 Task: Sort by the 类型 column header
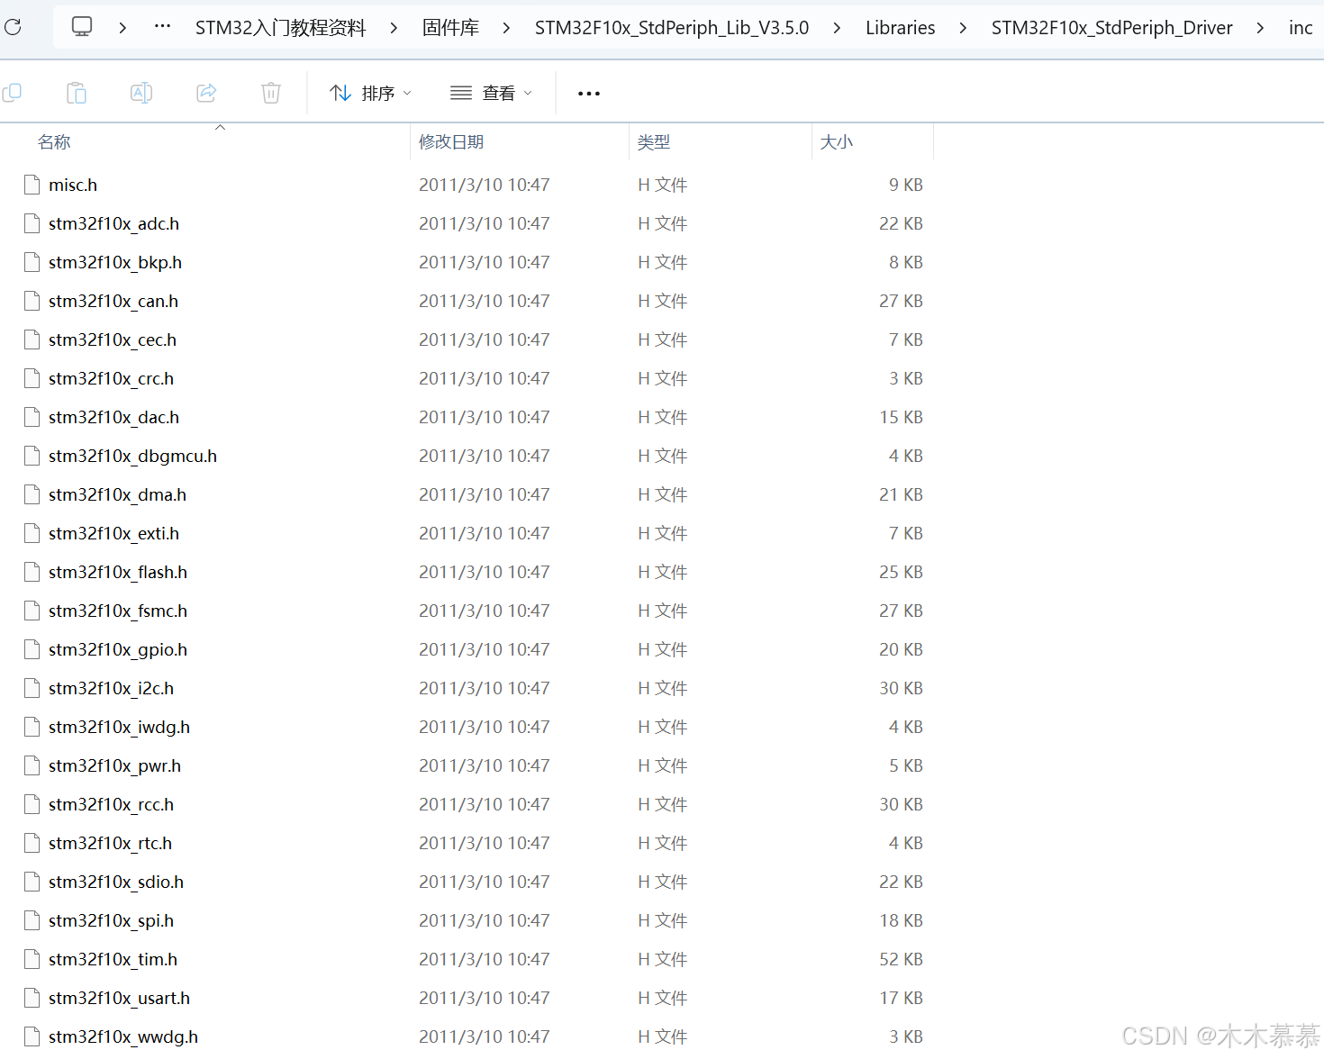coord(654,141)
